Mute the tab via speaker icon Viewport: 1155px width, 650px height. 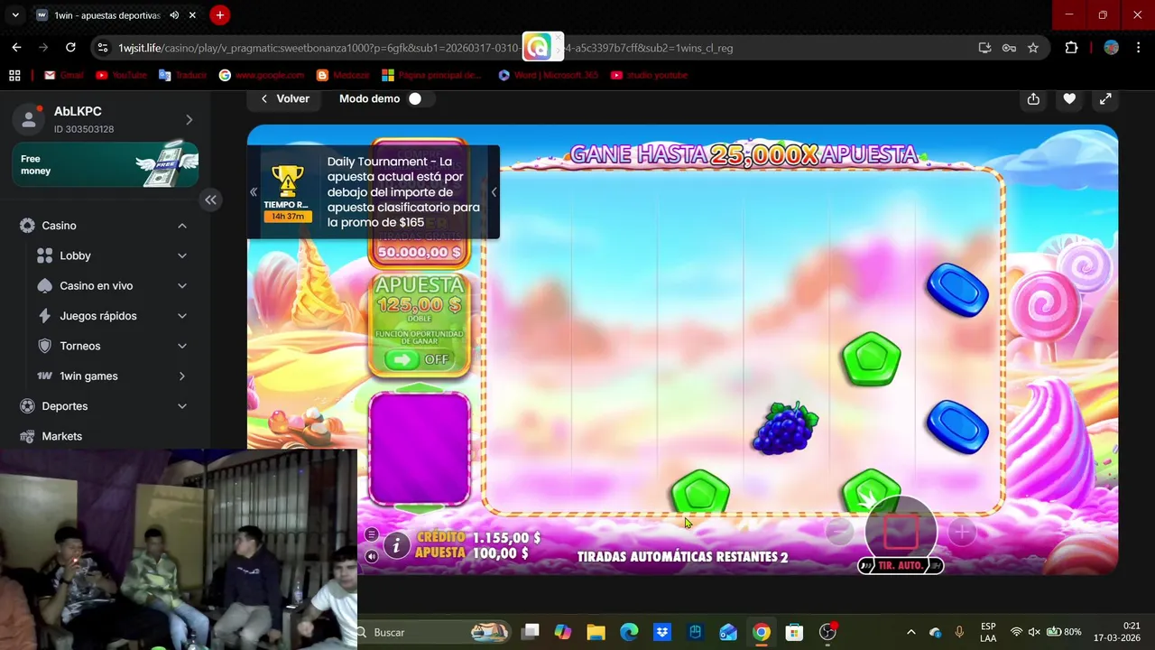174,15
